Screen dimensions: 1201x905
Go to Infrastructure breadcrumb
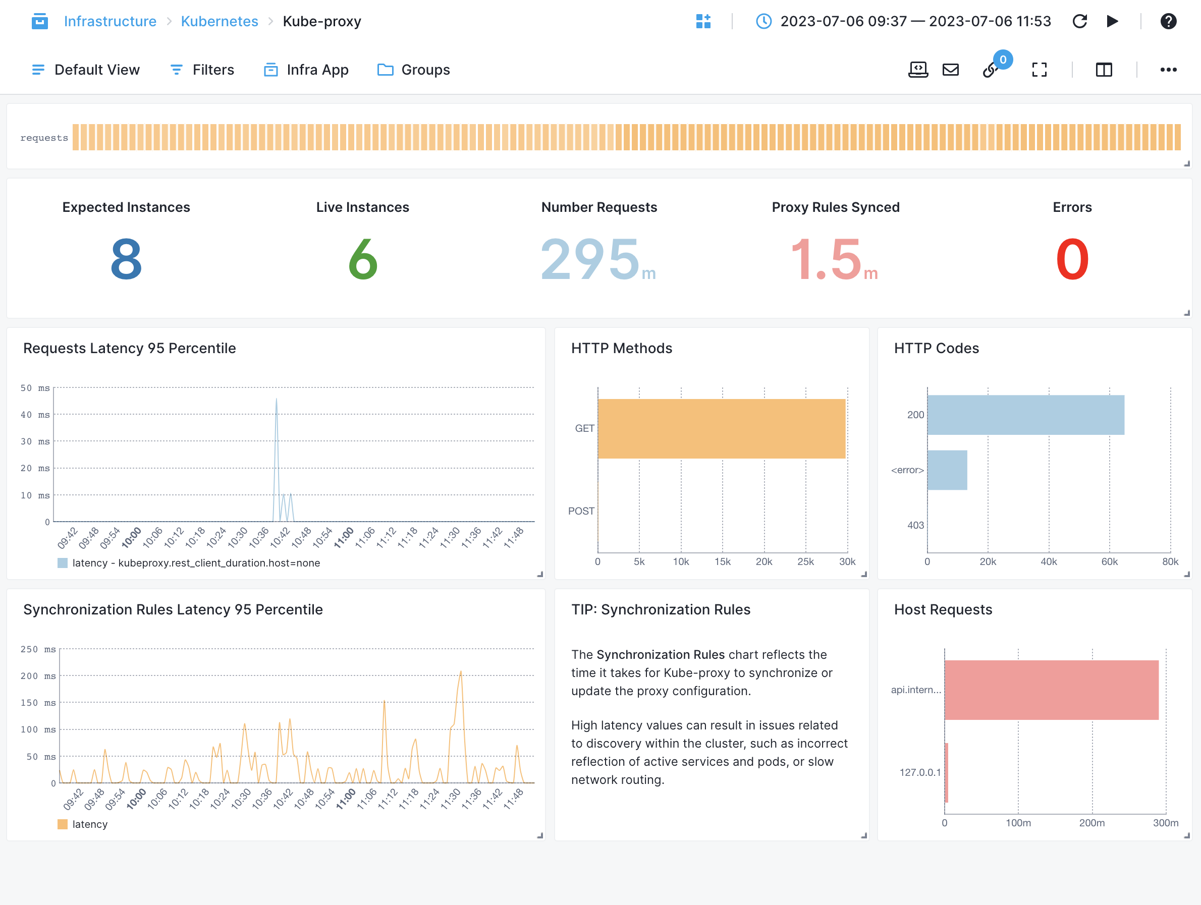(x=110, y=21)
